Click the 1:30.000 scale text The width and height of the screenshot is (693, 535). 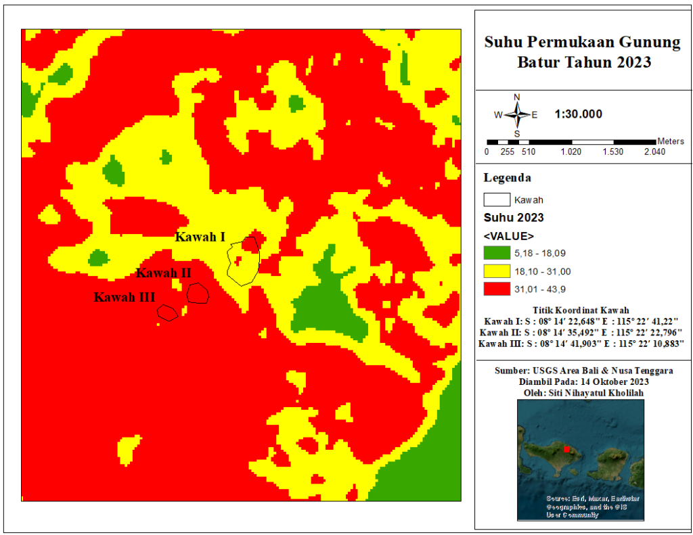click(578, 114)
